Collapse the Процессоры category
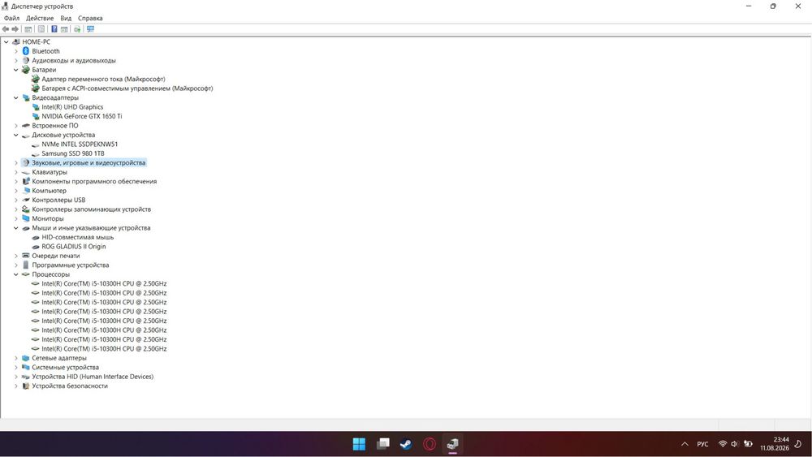812x457 pixels. 16,274
